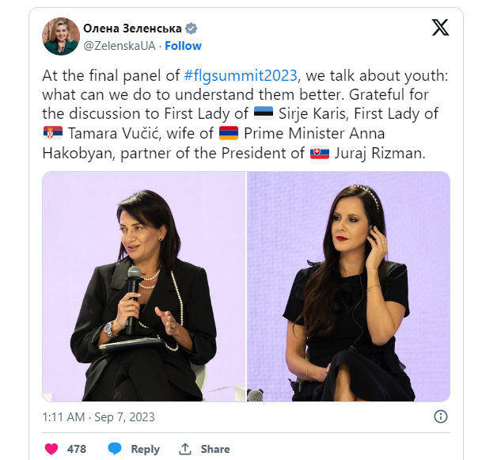Open the #flgsummit2023 hashtag link
Viewport: 501px width, 460px height.
tap(241, 76)
